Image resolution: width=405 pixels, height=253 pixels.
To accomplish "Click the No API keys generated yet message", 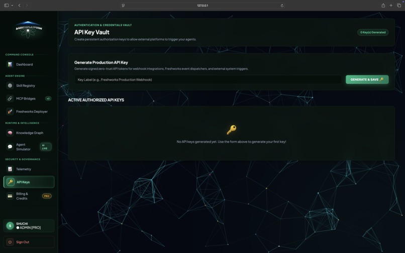I will [x=231, y=142].
